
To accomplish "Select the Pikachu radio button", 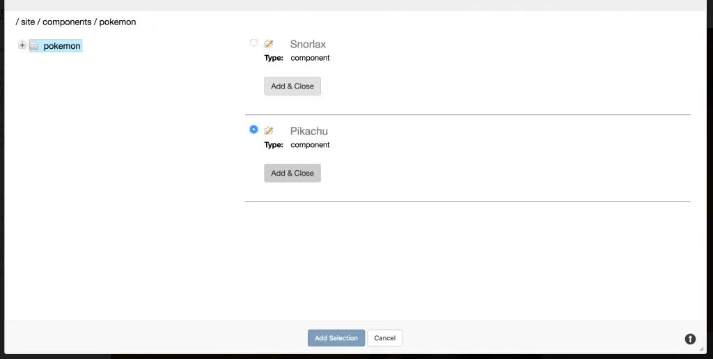I will pos(253,129).
